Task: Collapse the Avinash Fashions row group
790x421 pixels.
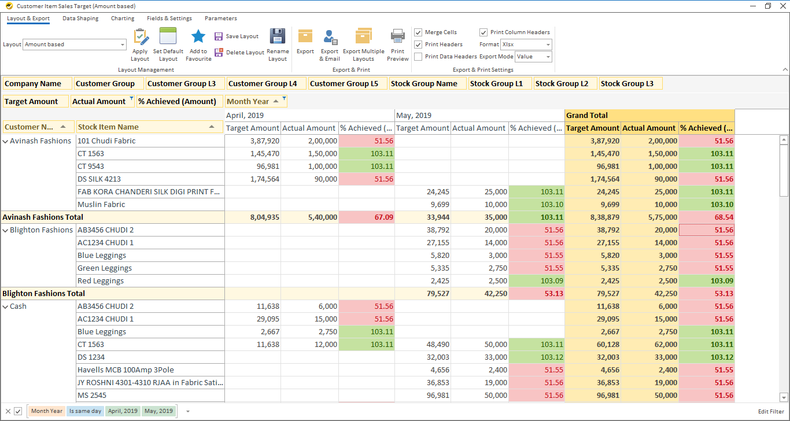Action: [x=6, y=141]
